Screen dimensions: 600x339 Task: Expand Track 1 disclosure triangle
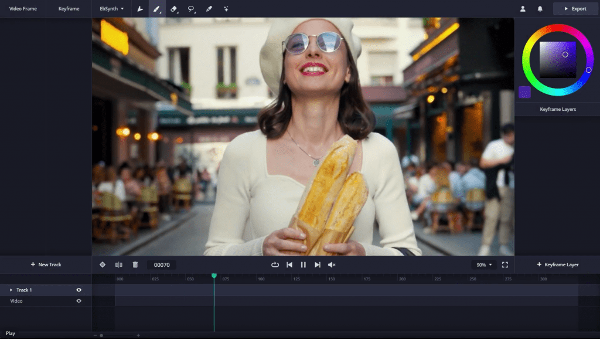click(11, 290)
